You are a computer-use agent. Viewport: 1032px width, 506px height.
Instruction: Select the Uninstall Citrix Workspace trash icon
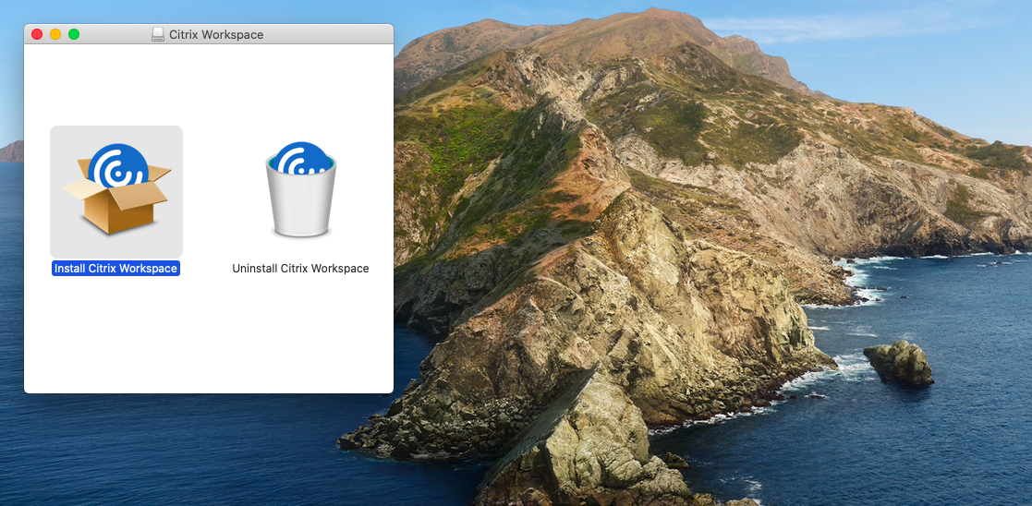301,189
